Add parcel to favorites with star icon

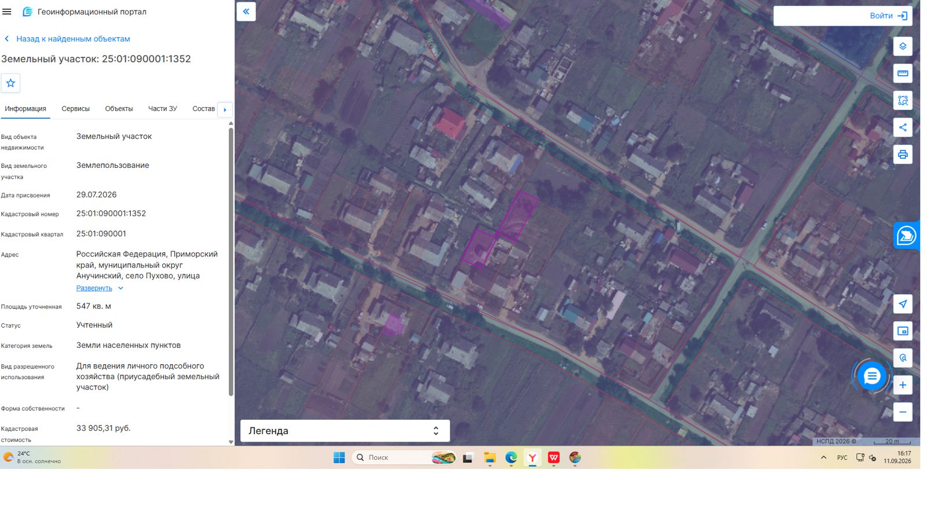[x=10, y=83]
